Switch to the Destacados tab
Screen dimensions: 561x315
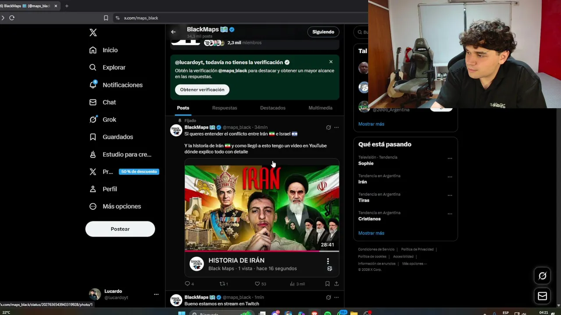coord(273,108)
